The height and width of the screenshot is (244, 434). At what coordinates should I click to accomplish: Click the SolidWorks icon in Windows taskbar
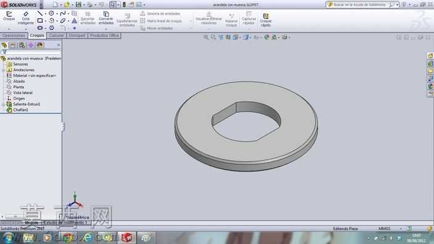[x=127, y=237]
